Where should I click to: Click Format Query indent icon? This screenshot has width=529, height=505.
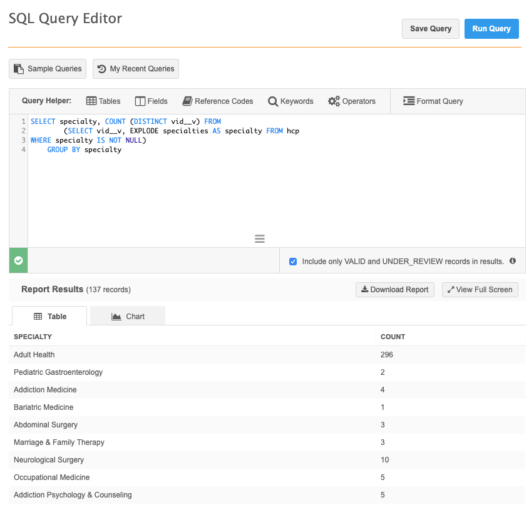tap(409, 101)
